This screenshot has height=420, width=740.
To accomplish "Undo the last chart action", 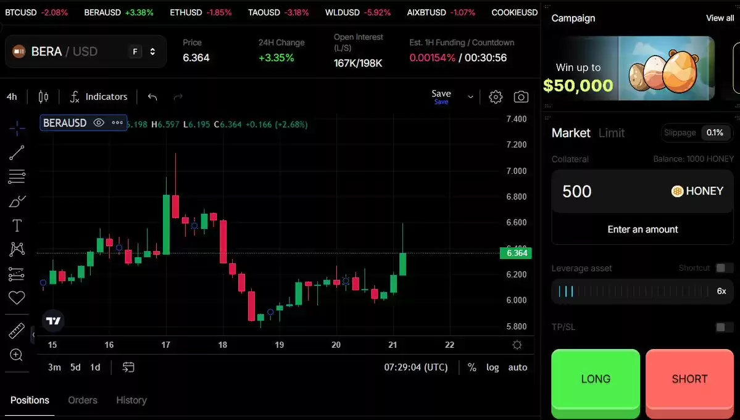I will click(x=152, y=97).
